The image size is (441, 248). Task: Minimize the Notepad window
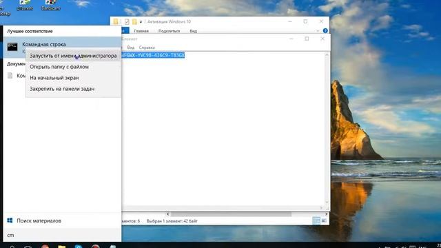[291, 39]
